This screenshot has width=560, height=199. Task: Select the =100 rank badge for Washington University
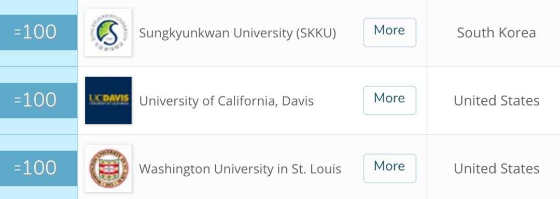coord(38,169)
